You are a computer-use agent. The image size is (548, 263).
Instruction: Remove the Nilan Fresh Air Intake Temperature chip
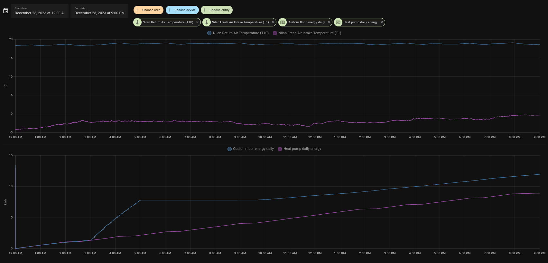(273, 22)
